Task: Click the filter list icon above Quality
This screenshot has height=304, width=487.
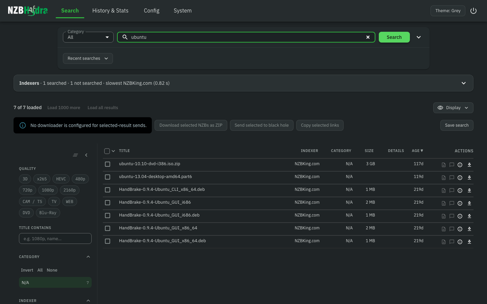Action: pyautogui.click(x=75, y=155)
